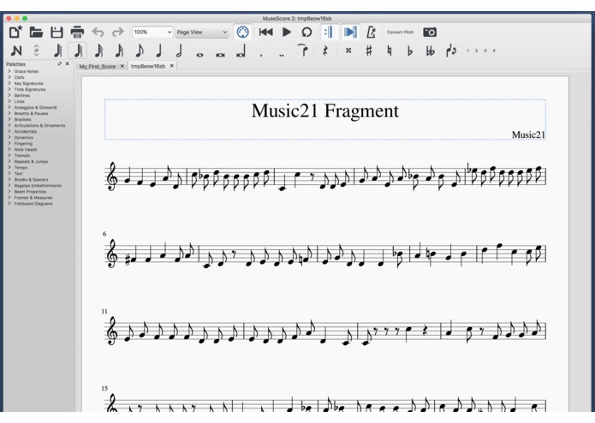Switch to the My_First_Score tab
The width and height of the screenshot is (595, 423).
[x=97, y=67]
